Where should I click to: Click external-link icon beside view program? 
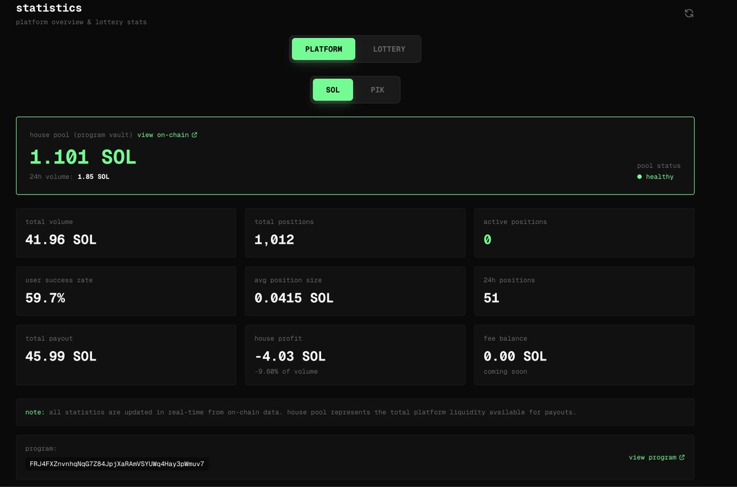(x=682, y=458)
